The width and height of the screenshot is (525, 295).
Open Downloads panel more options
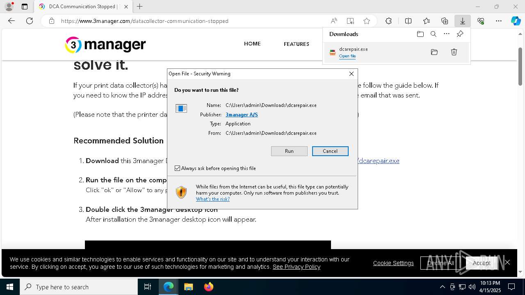[447, 34]
